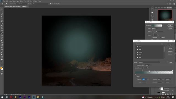Switch to the Navigator panel tab

point(169,8)
